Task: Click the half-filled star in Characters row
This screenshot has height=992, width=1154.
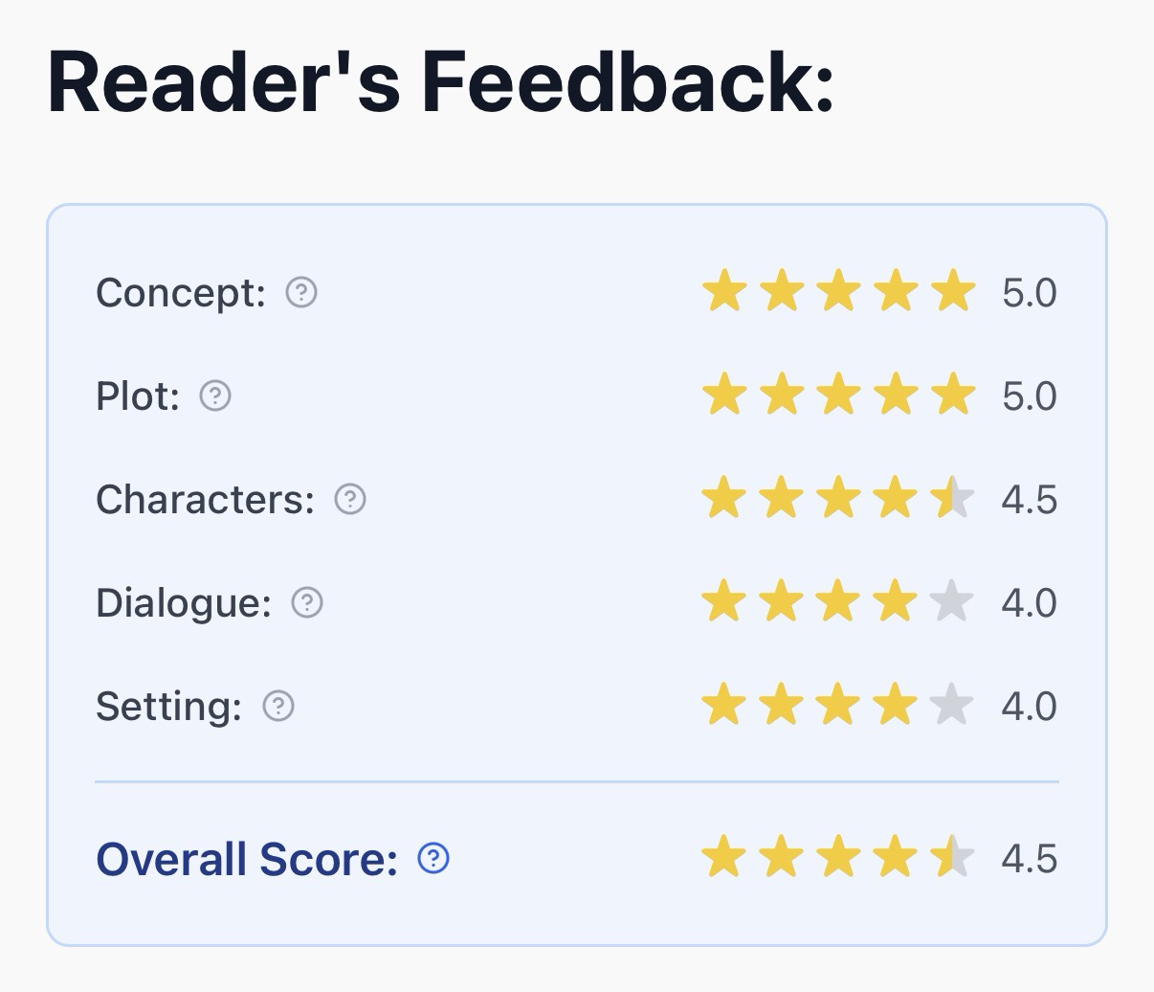Action: [x=953, y=498]
